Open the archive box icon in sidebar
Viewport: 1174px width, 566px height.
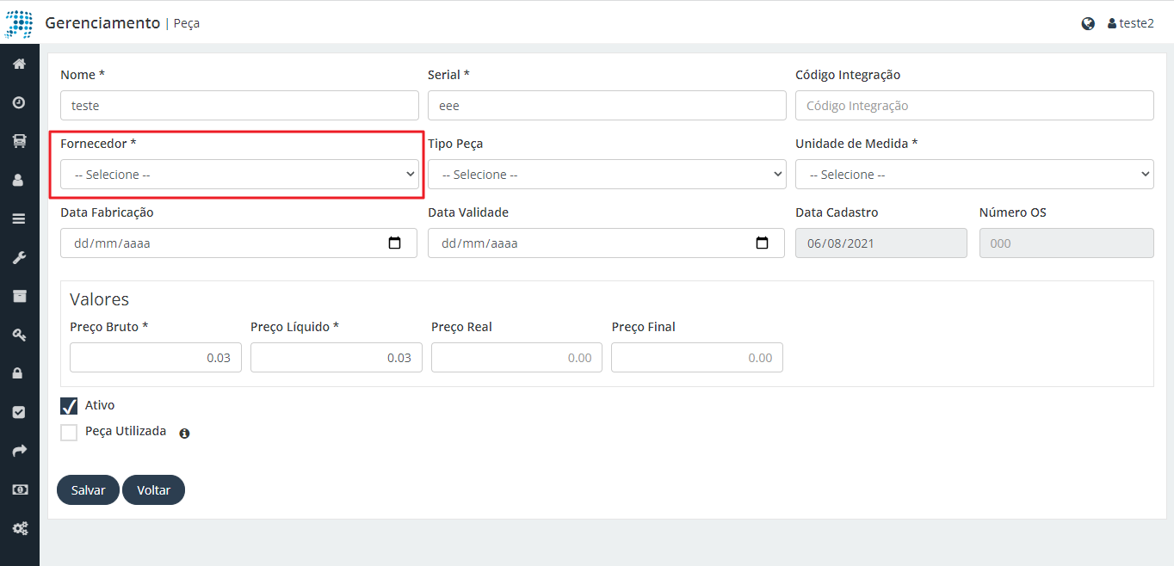[x=19, y=296]
